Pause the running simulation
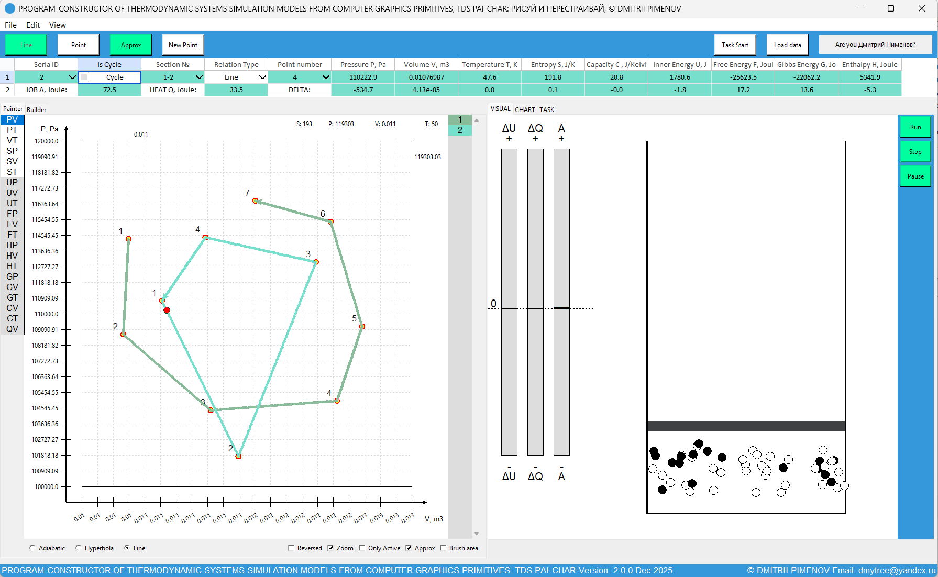This screenshot has width=938, height=577. 915,176
